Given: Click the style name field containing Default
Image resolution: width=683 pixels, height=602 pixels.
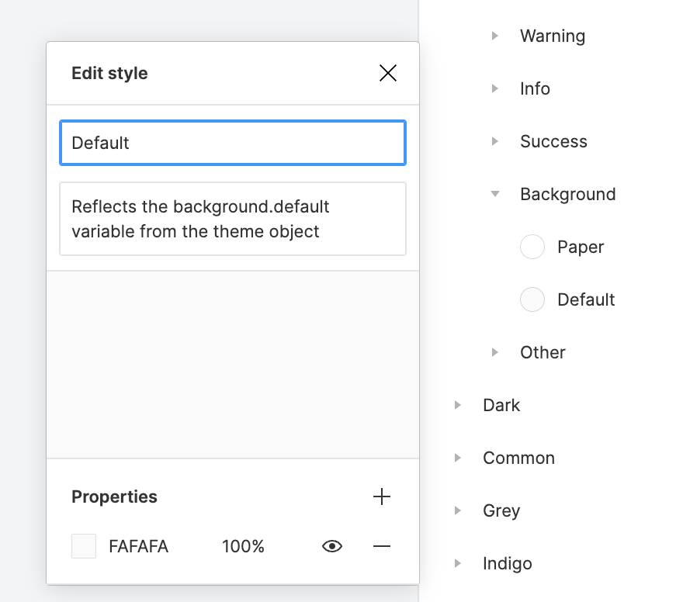Looking at the screenshot, I should coord(232,143).
